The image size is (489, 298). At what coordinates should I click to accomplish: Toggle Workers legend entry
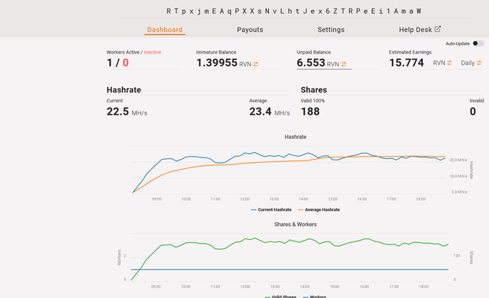[x=314, y=296]
